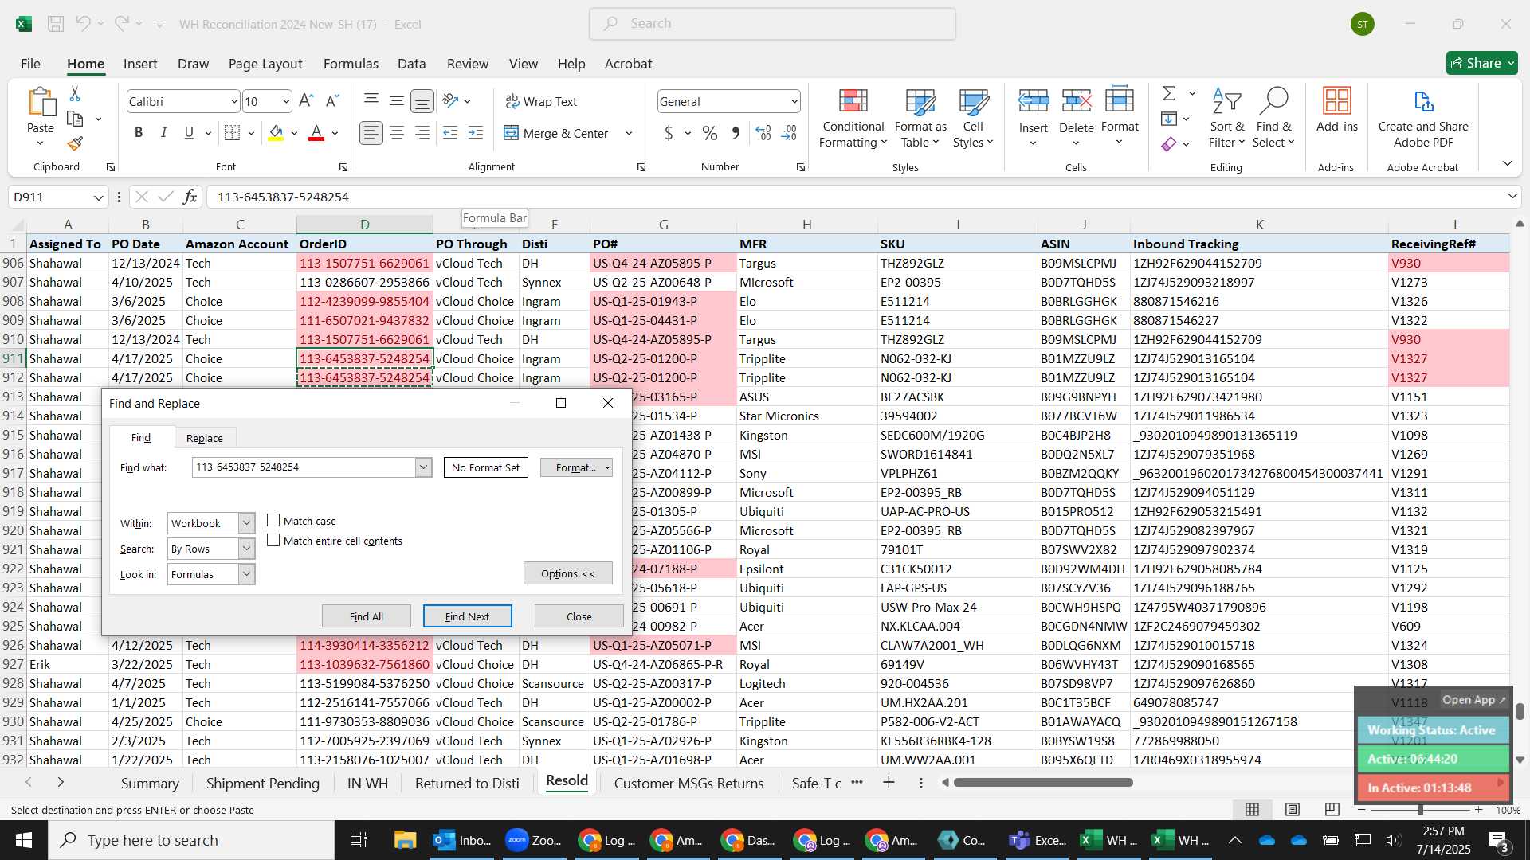Switch to Page Break Preview in status bar
This screenshot has height=860, width=1530.
coord(1332,810)
